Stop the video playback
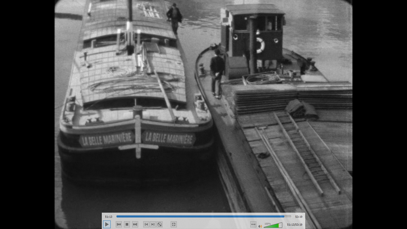The width and height of the screenshot is (407, 229). pyautogui.click(x=127, y=224)
